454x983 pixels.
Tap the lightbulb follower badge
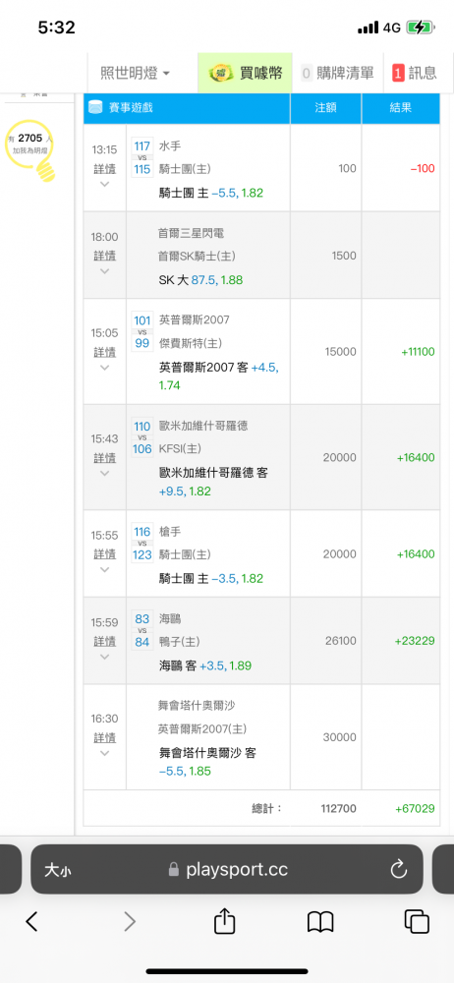(x=30, y=150)
